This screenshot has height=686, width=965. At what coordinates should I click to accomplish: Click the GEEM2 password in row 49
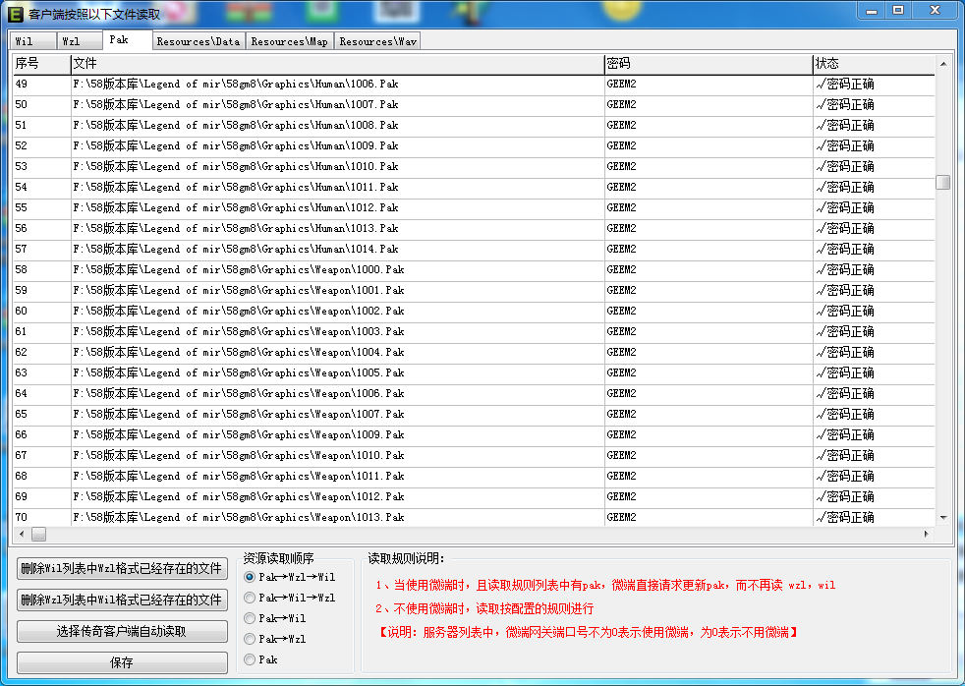(x=622, y=85)
